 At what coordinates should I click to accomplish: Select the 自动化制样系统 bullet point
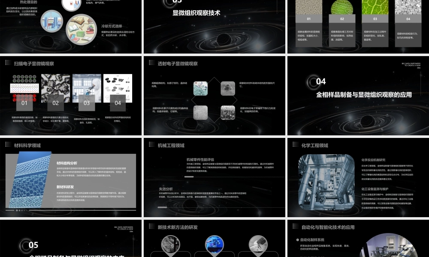pyautogui.click(x=313, y=240)
